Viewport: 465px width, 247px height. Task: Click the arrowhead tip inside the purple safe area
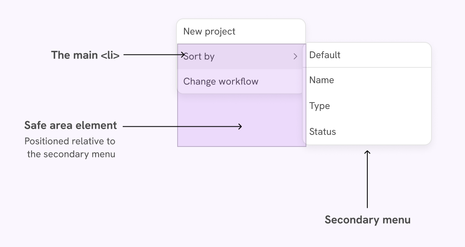241,126
